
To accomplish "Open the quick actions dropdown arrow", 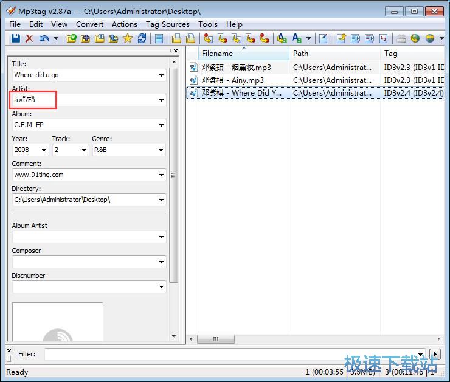I will 309,38.
